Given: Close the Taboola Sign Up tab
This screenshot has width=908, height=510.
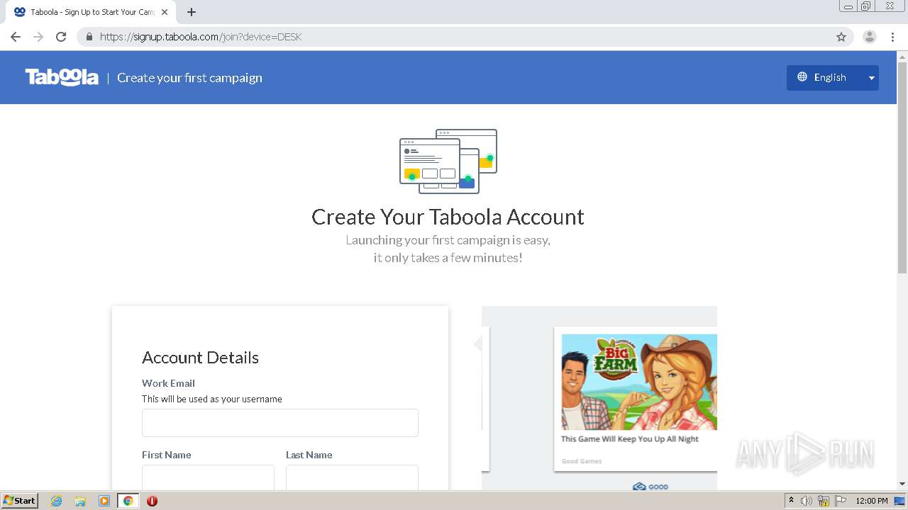Looking at the screenshot, I should click(165, 12).
